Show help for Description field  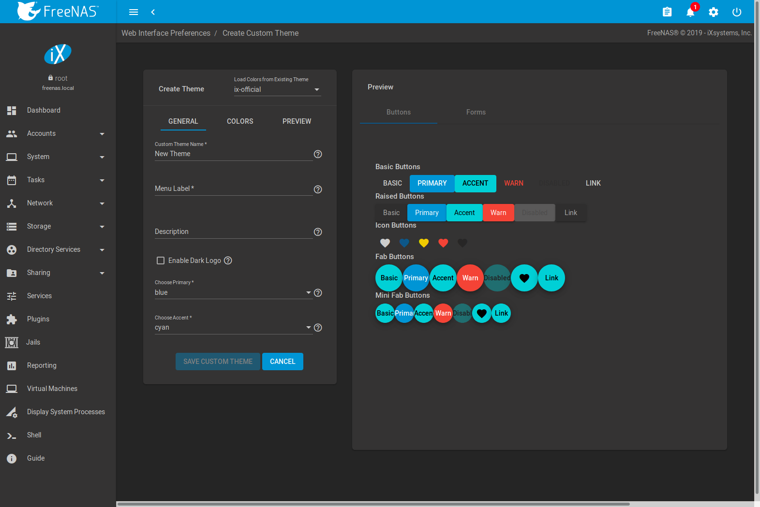point(318,232)
